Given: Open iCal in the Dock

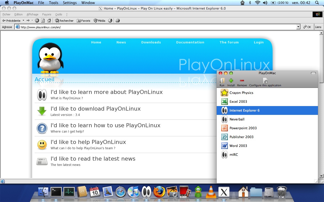Looking at the screenshot, I should pos(95,192).
